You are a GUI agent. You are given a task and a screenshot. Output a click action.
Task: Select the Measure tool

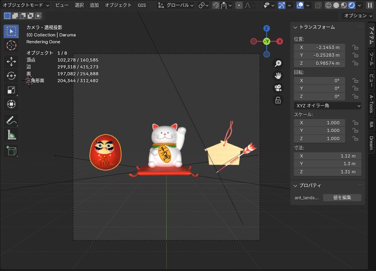pos(11,135)
